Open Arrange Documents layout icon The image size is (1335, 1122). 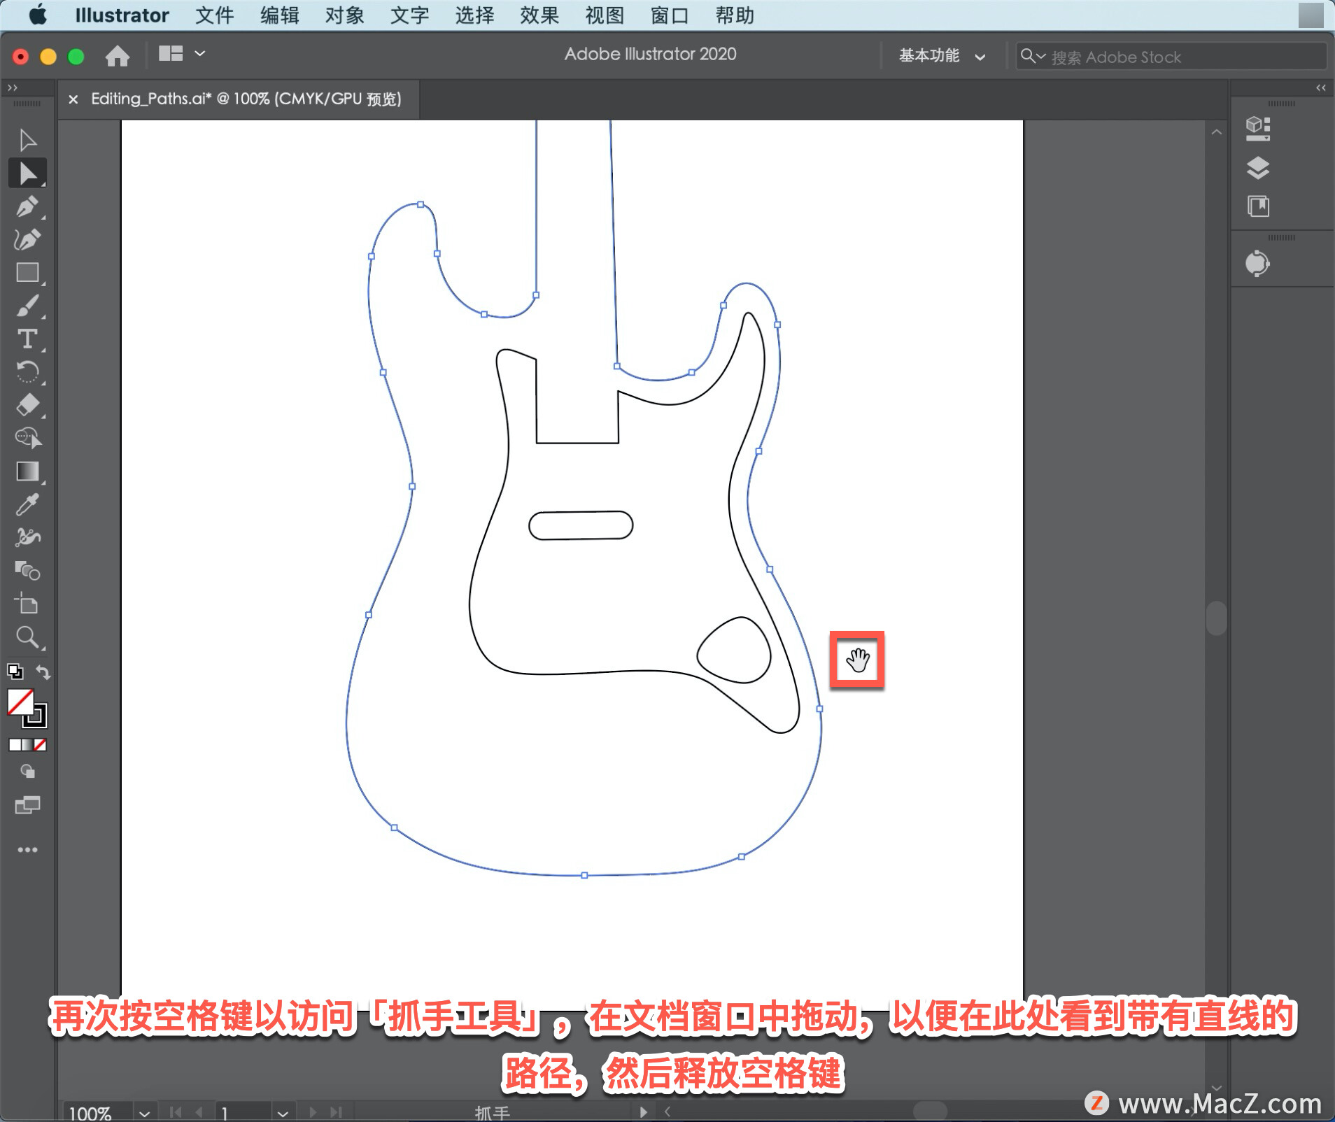click(x=170, y=54)
